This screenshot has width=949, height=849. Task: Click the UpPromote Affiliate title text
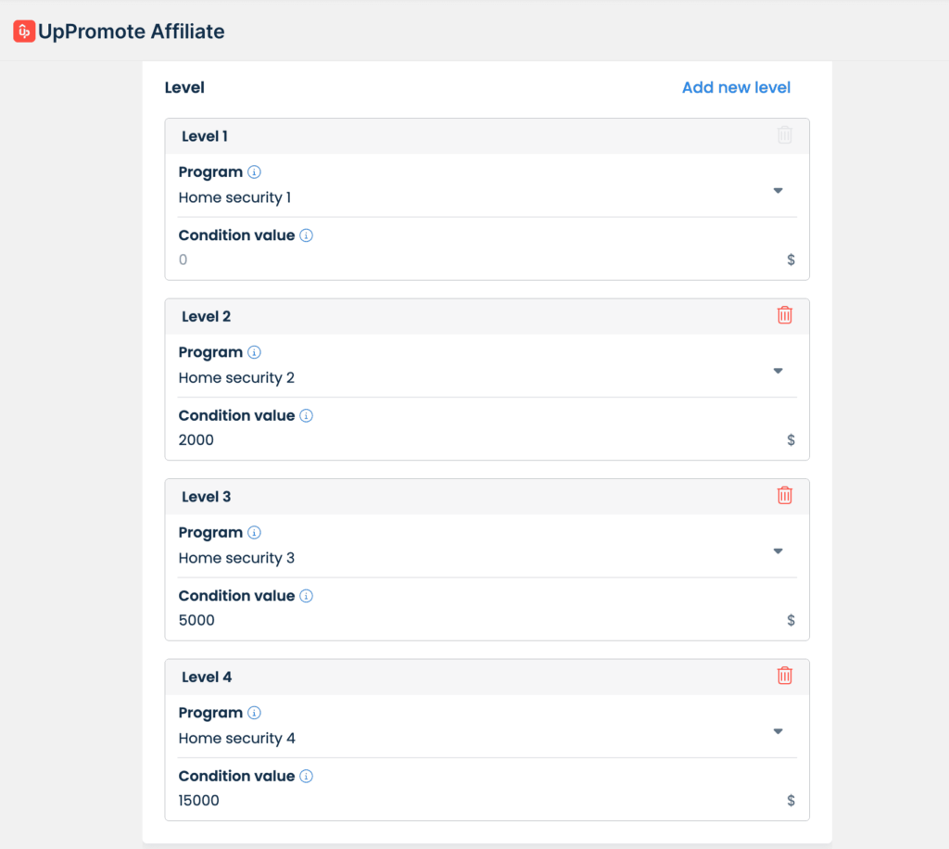(x=132, y=32)
